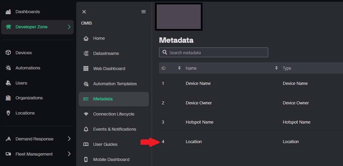Open the Location metadata row

[x=251, y=141]
